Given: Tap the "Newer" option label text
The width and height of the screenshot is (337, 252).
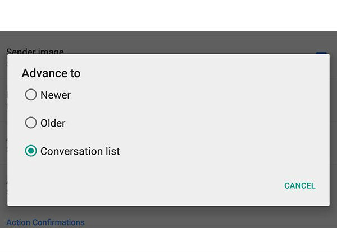Looking at the screenshot, I should [x=56, y=95].
